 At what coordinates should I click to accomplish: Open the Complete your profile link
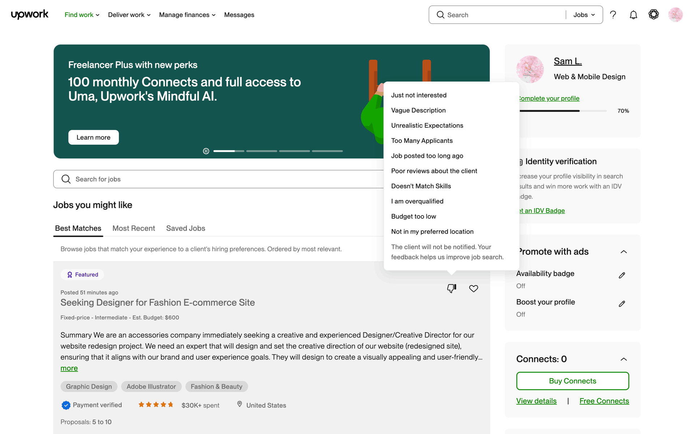[x=549, y=98]
